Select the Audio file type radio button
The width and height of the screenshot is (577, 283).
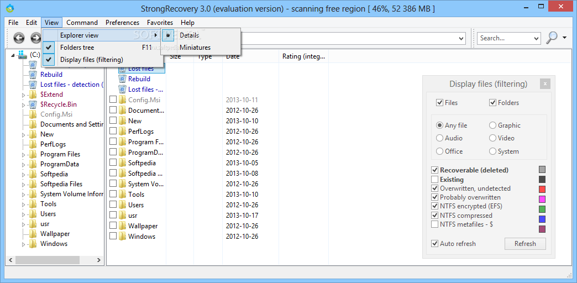pyautogui.click(x=439, y=138)
